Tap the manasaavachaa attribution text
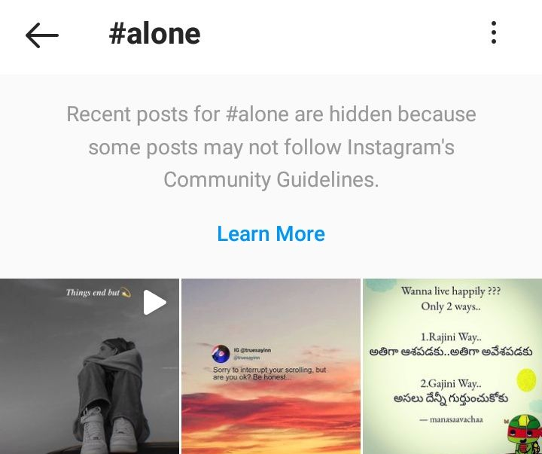The height and width of the screenshot is (454, 542). click(452, 419)
